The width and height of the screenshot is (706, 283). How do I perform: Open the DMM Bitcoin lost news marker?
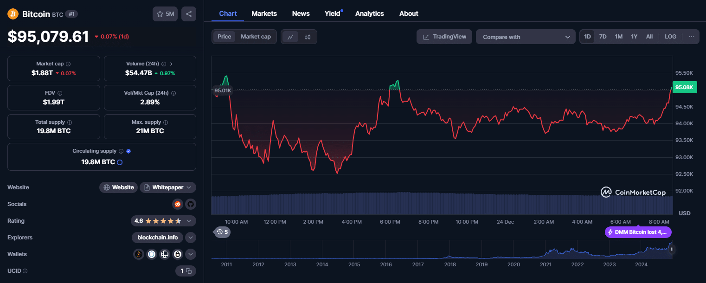(638, 232)
